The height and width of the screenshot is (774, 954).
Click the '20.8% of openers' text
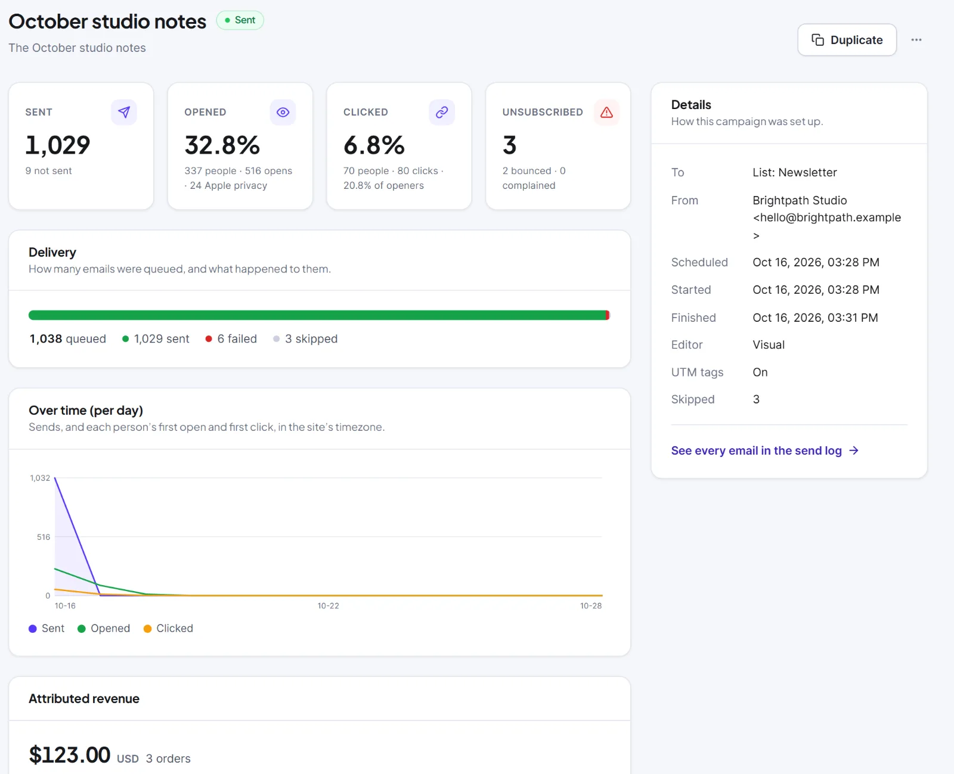tap(383, 186)
